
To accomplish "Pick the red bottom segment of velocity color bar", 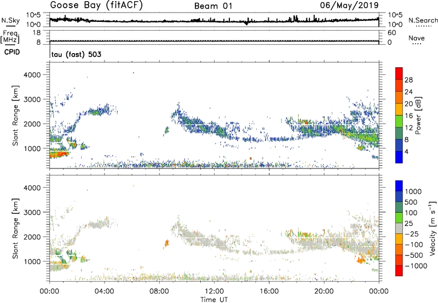I will pyautogui.click(x=399, y=271).
